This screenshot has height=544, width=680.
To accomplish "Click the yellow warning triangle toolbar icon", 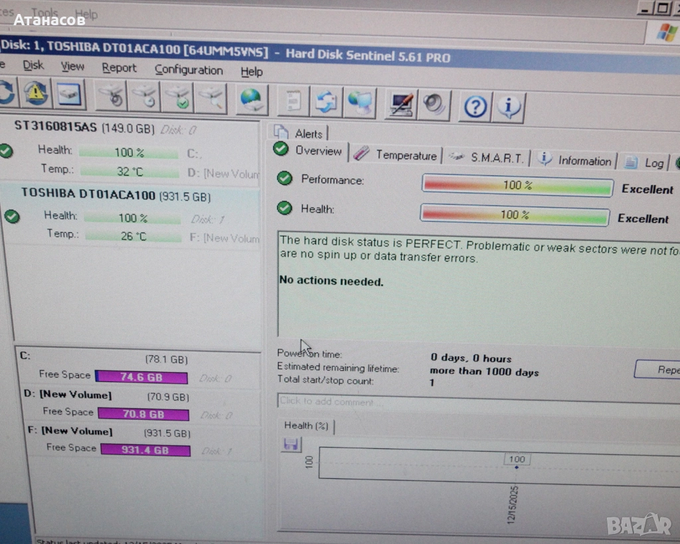I will pos(37,93).
